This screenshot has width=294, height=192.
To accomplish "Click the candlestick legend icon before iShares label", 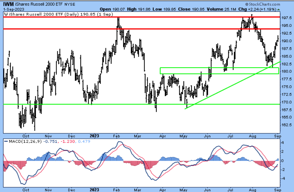I will 6,14.
